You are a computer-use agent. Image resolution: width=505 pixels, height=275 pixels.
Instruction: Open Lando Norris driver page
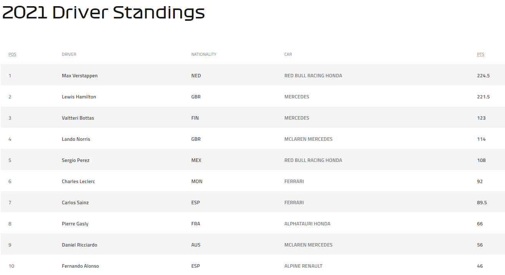76,139
